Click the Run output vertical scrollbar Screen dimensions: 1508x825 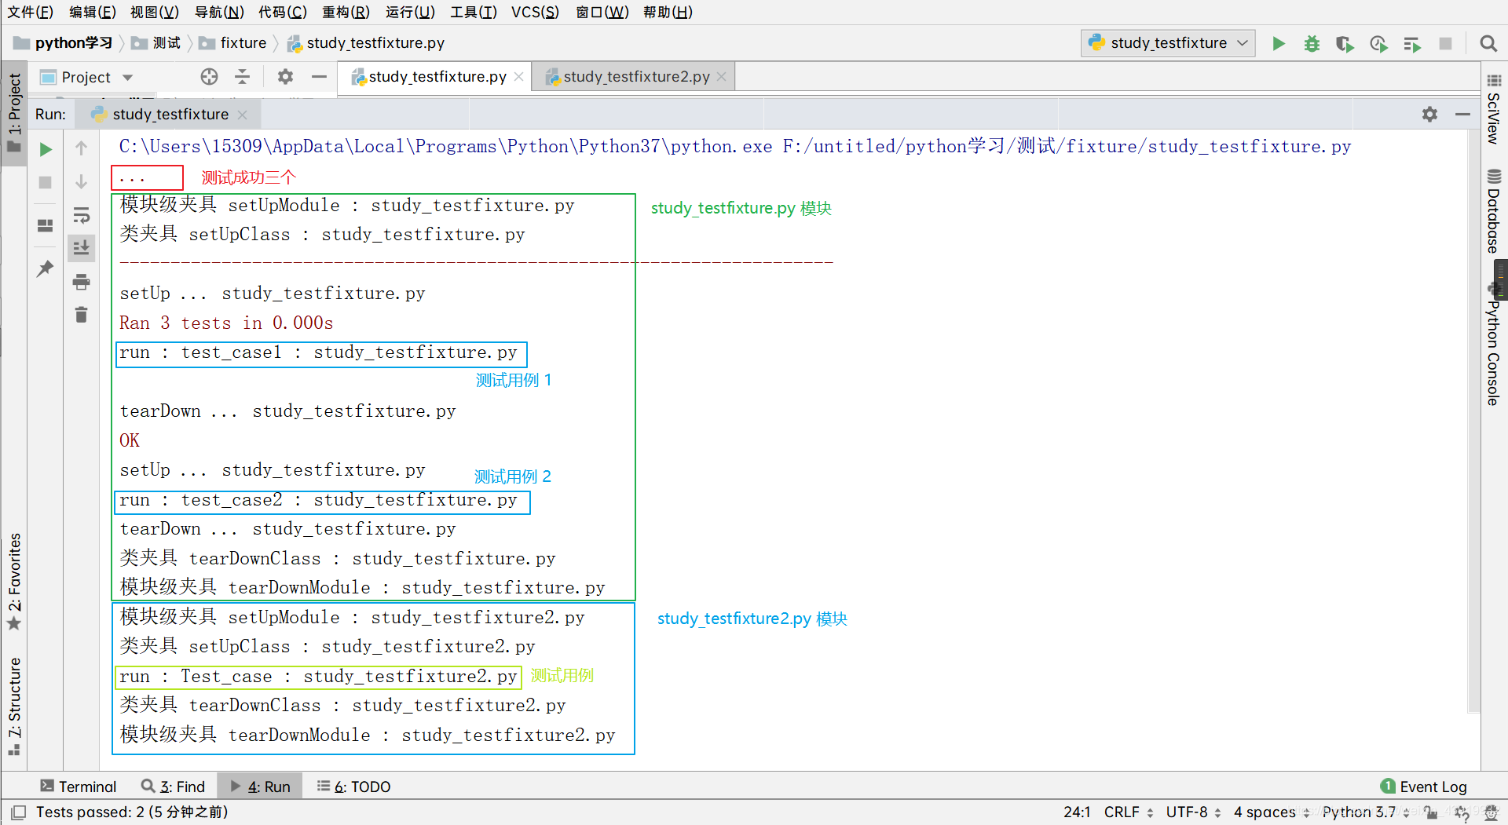(1473, 422)
